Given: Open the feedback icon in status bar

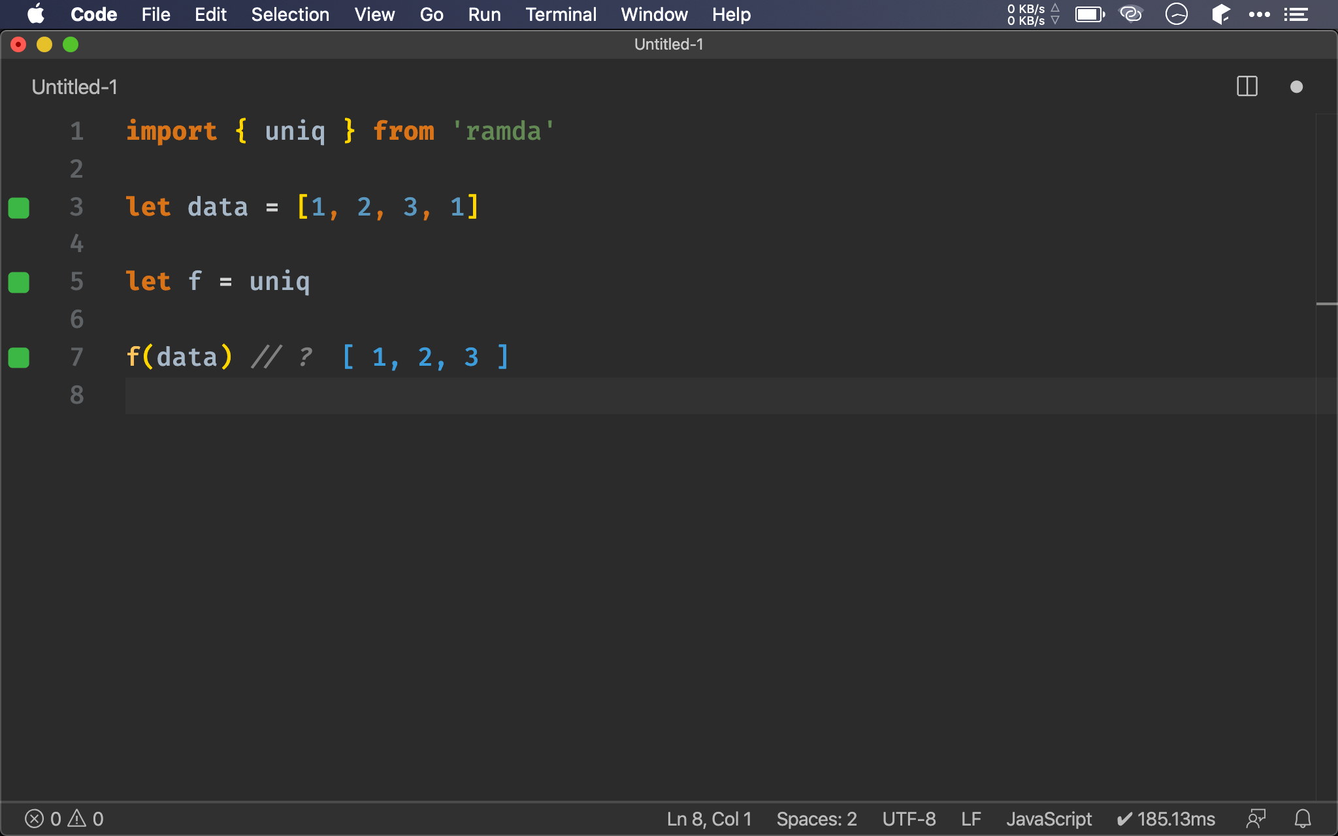Looking at the screenshot, I should (x=1256, y=819).
